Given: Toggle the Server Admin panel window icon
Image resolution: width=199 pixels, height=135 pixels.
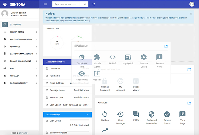Looking at the screenshot, I should (166, 46).
